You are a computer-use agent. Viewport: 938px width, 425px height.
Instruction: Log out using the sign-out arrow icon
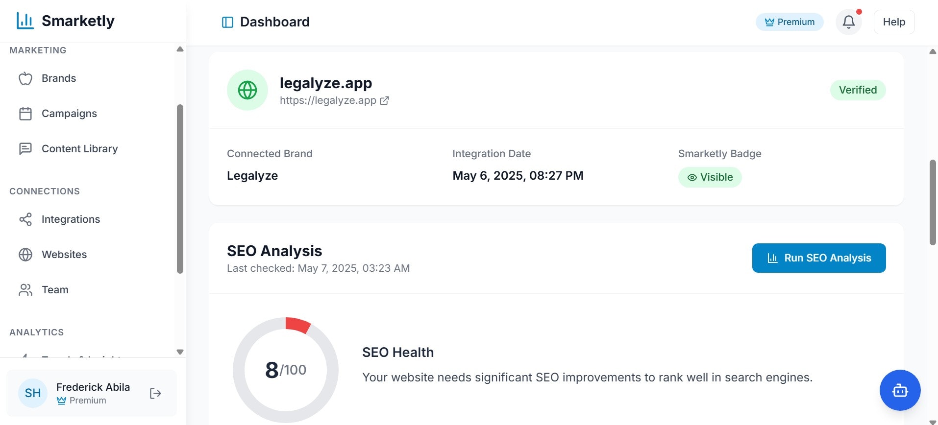point(155,393)
